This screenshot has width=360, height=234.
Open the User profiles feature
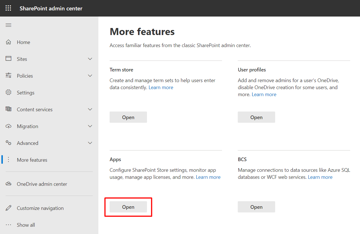[256, 117]
